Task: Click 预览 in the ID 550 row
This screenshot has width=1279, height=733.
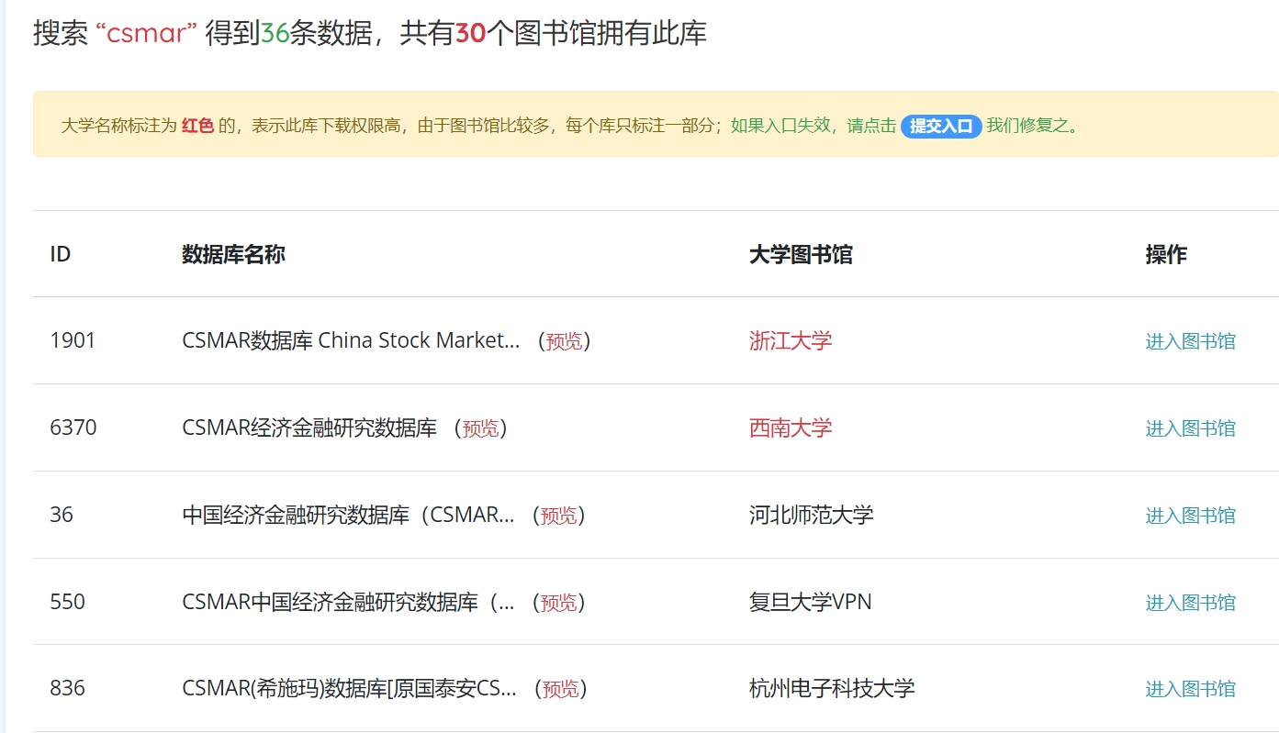Action: point(558,603)
